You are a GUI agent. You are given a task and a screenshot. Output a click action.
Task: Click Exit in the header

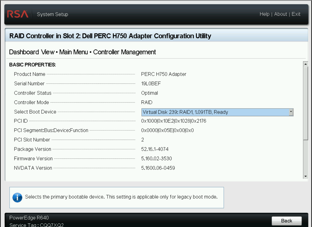coord(296,14)
